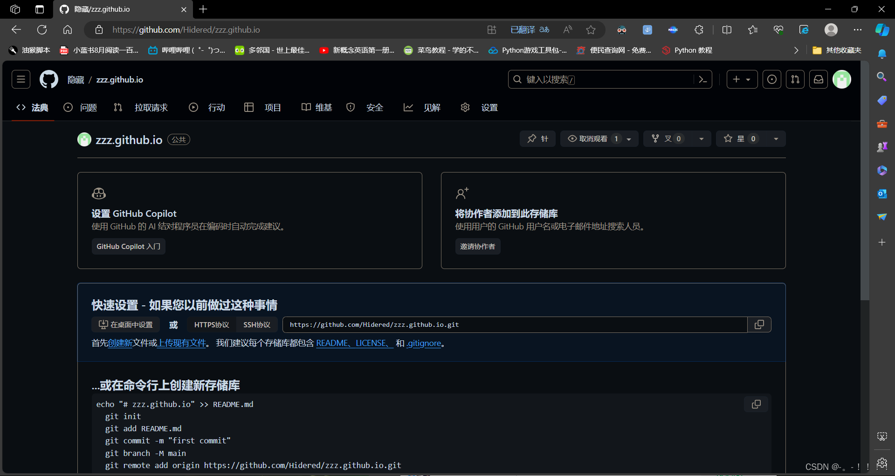This screenshot has width=895, height=476.
Task: Open the read aloud icon in address bar
Action: pos(568,30)
